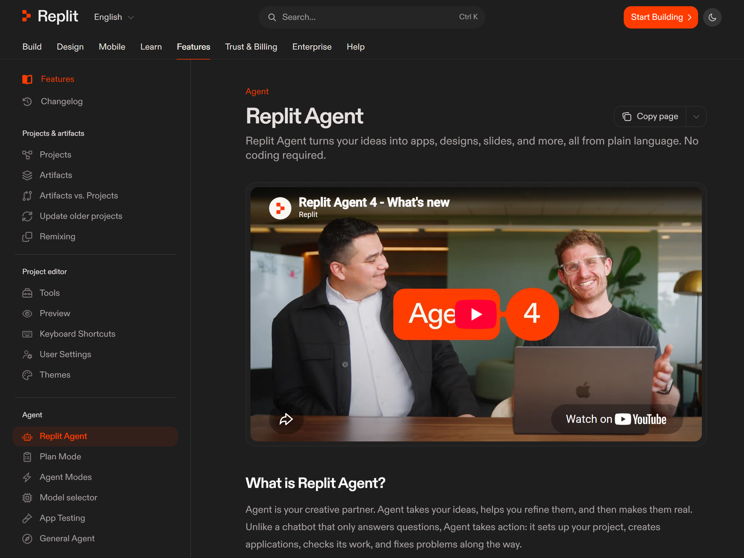Viewport: 744px width, 558px height.
Task: Open the video title Replit Agent 4 link
Action: point(374,202)
